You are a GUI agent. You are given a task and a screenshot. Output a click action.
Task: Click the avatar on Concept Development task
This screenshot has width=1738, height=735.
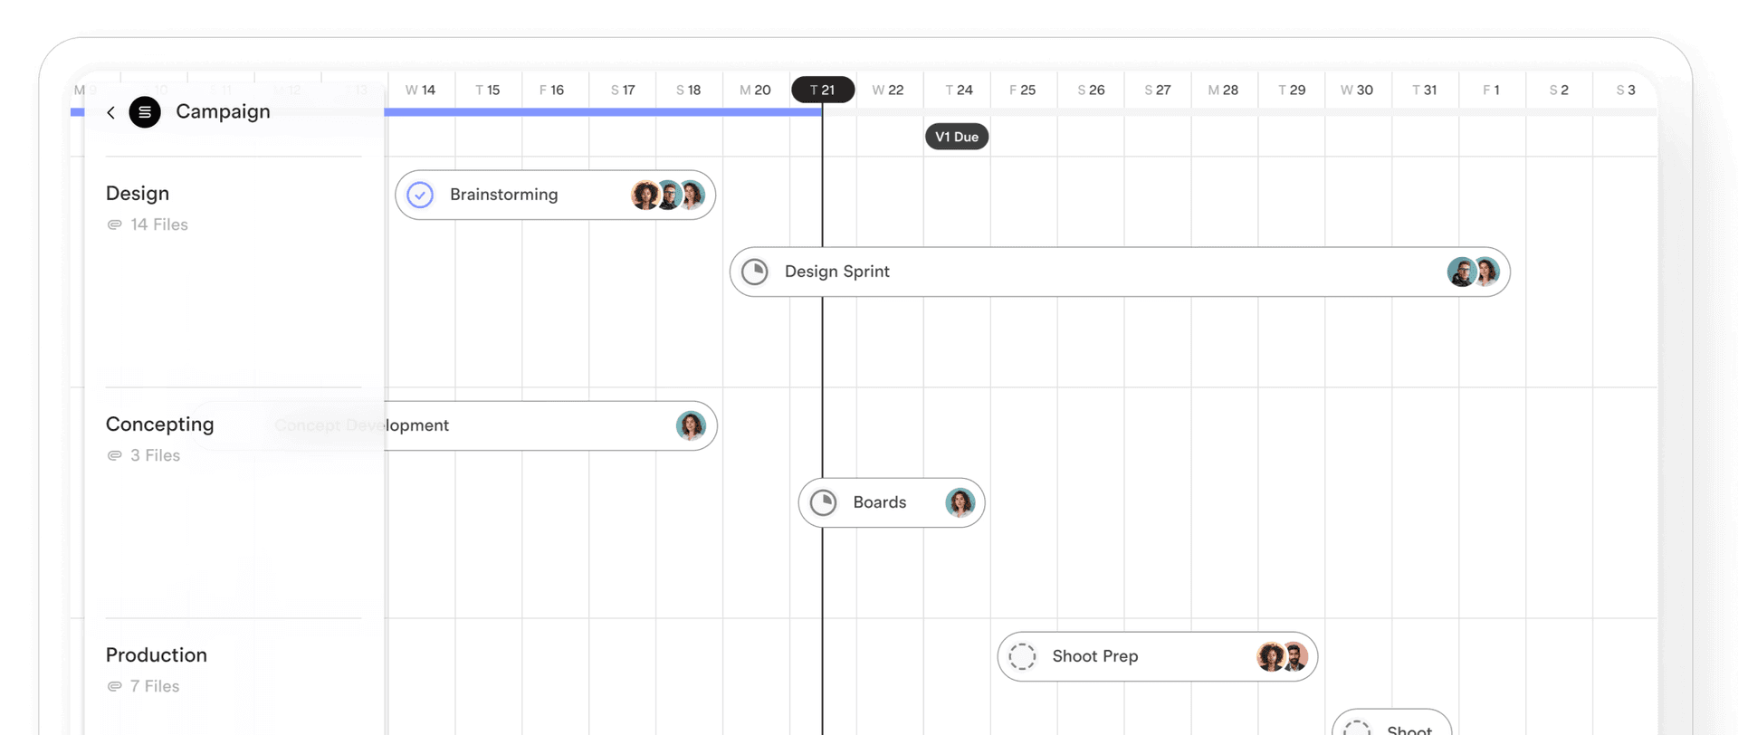coord(691,425)
